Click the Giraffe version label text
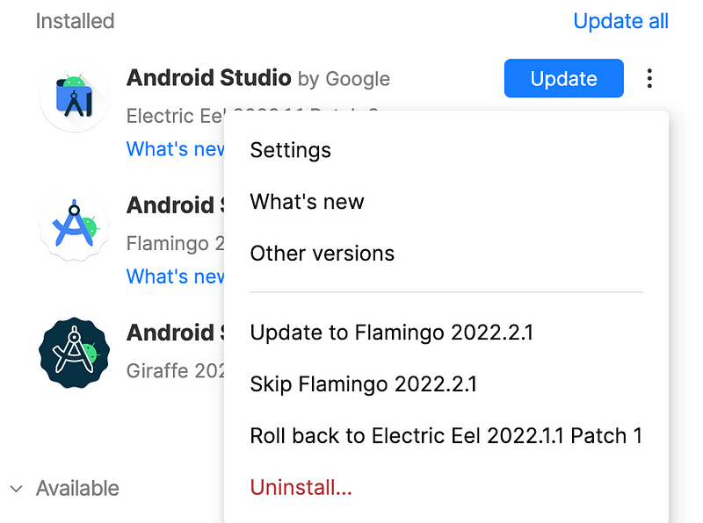 [175, 371]
